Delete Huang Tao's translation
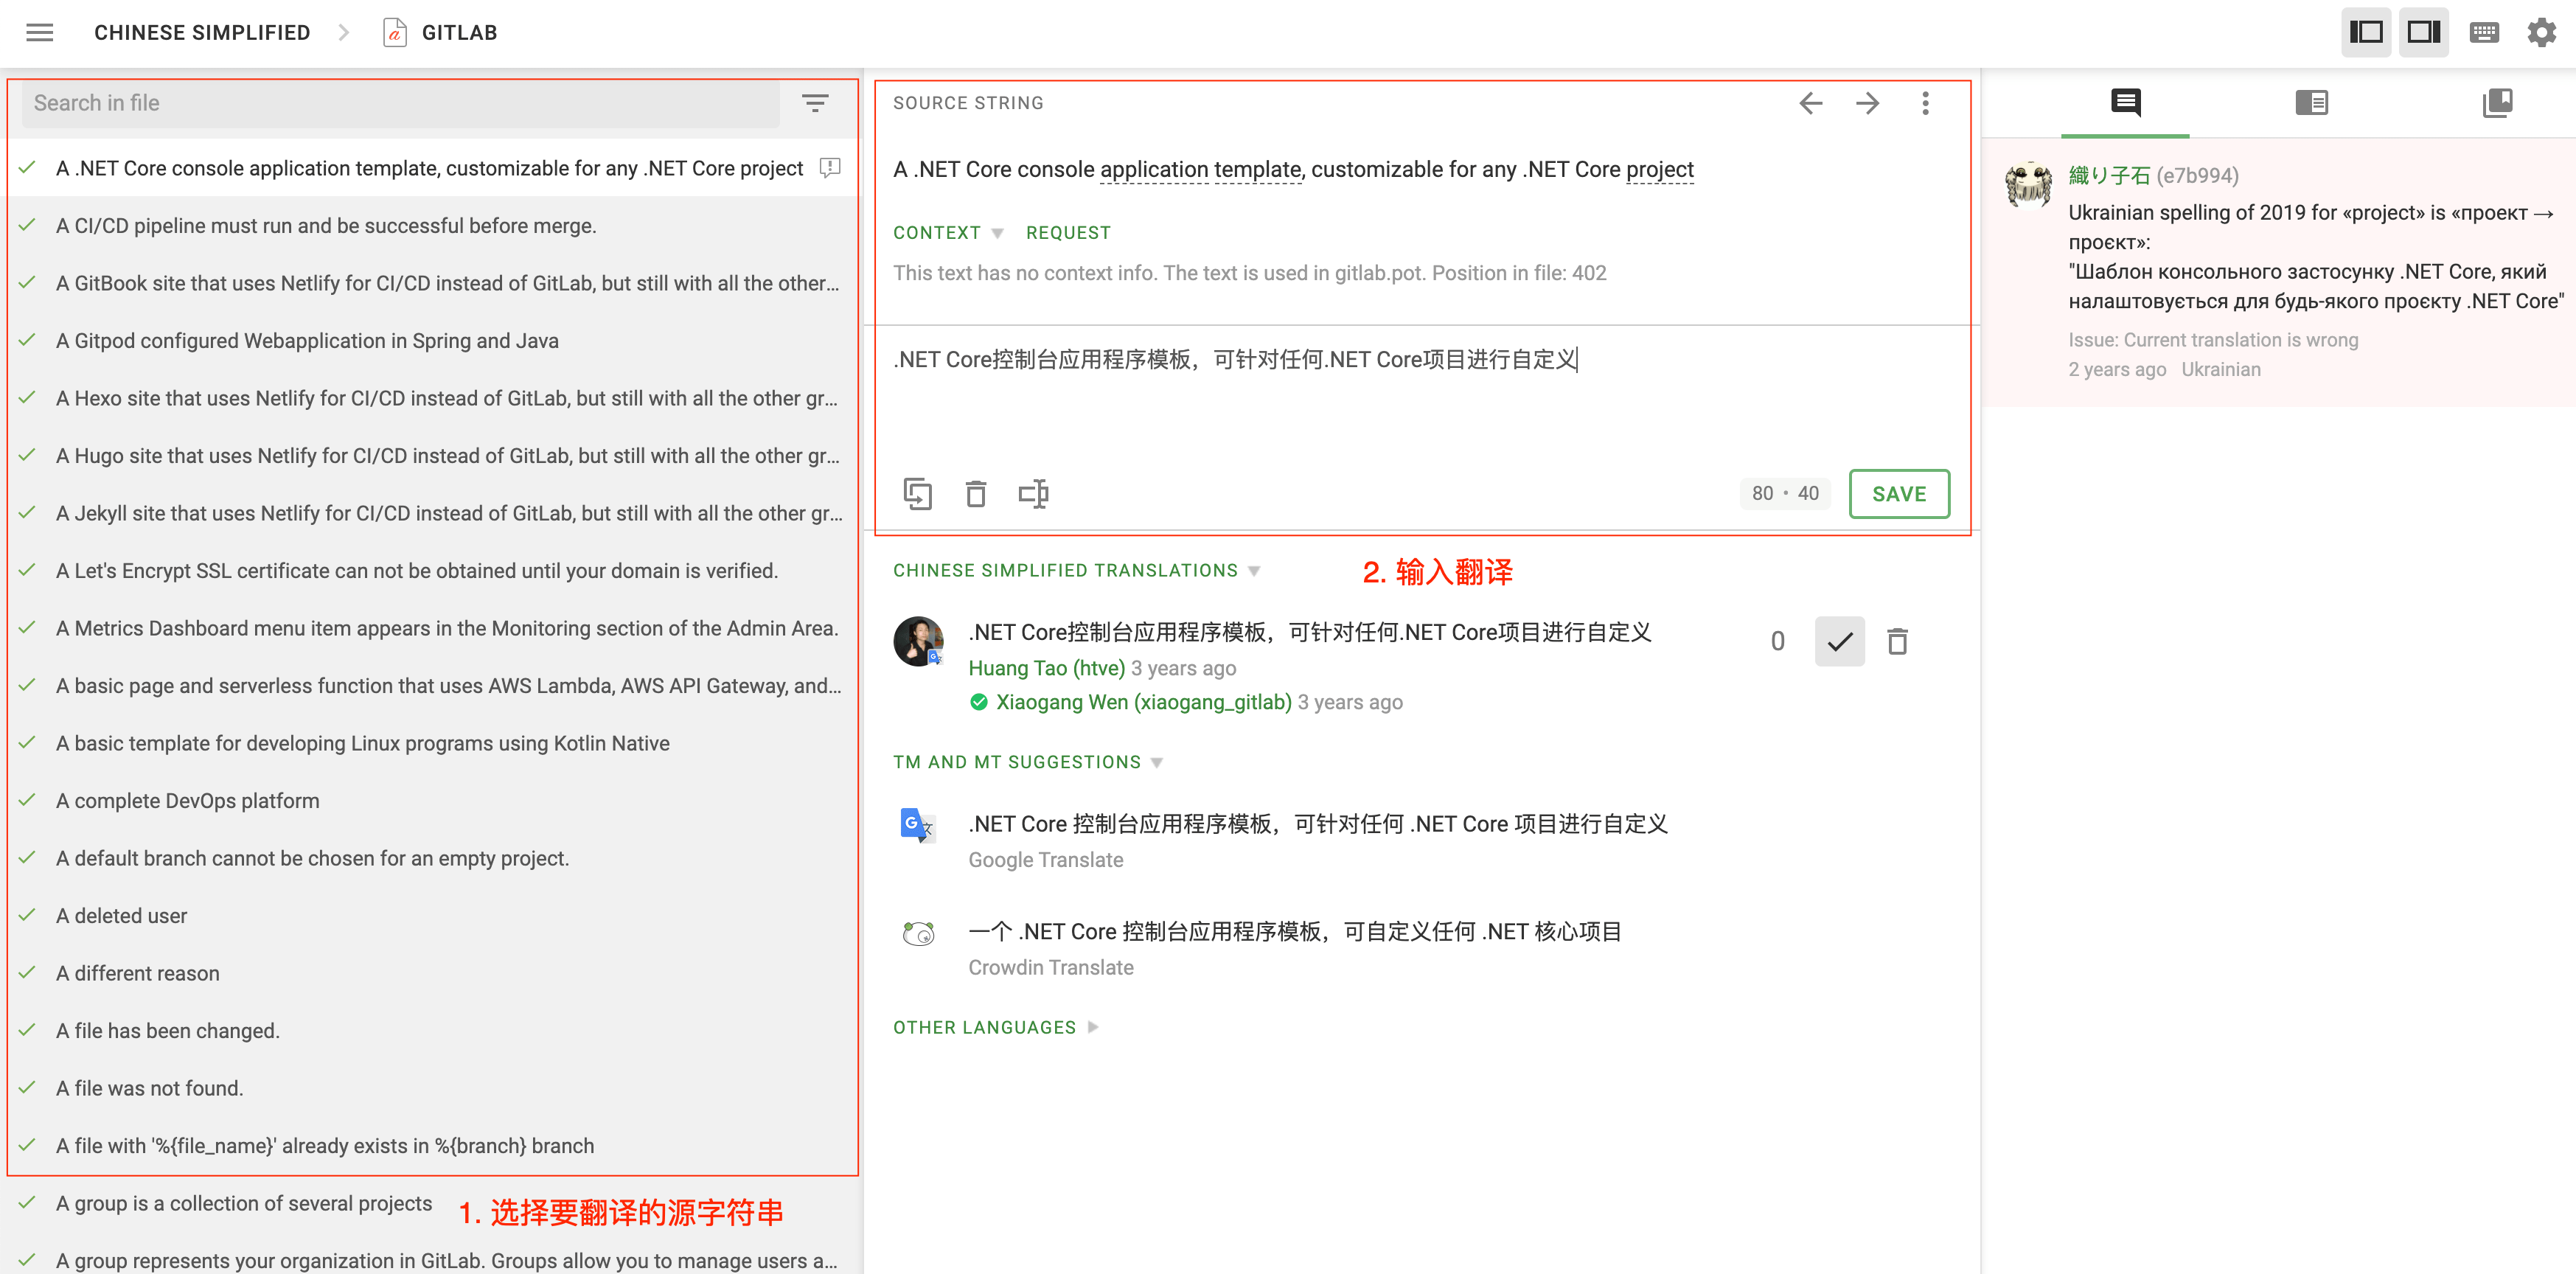 pyautogui.click(x=1897, y=641)
